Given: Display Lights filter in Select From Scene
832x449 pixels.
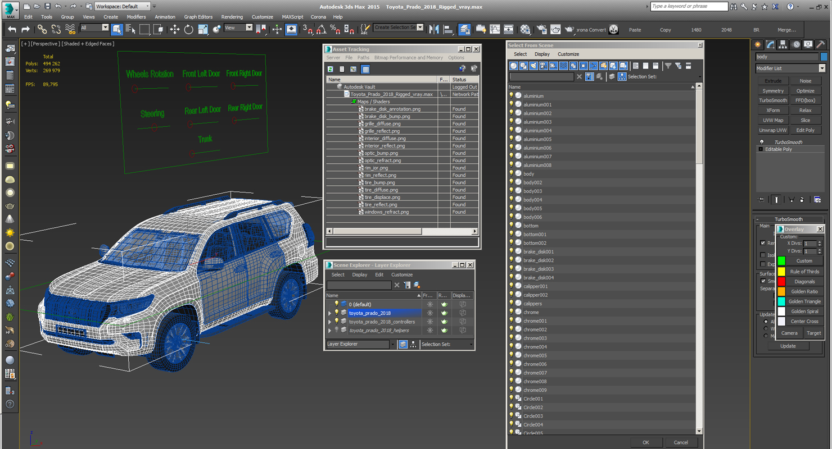Looking at the screenshot, I should (x=533, y=66).
